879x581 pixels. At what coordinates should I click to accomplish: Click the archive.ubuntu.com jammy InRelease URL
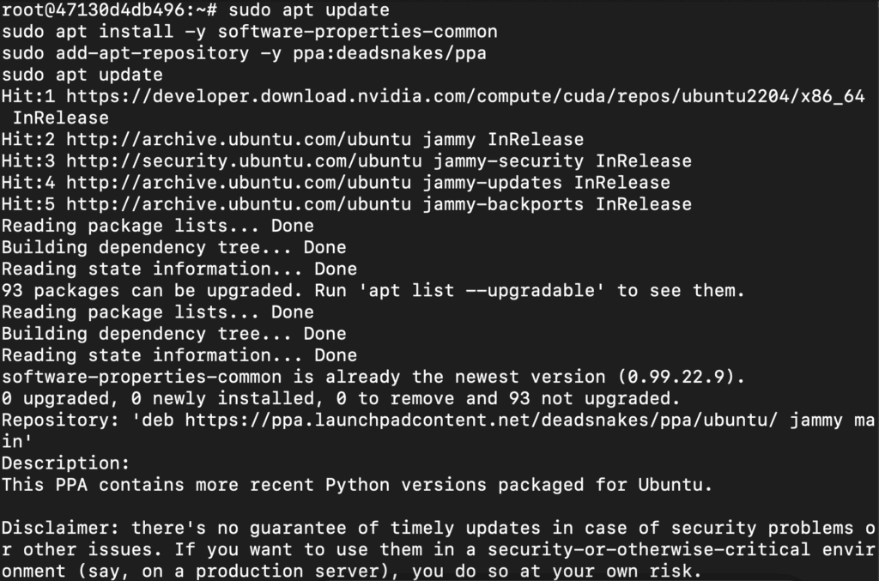click(239, 140)
